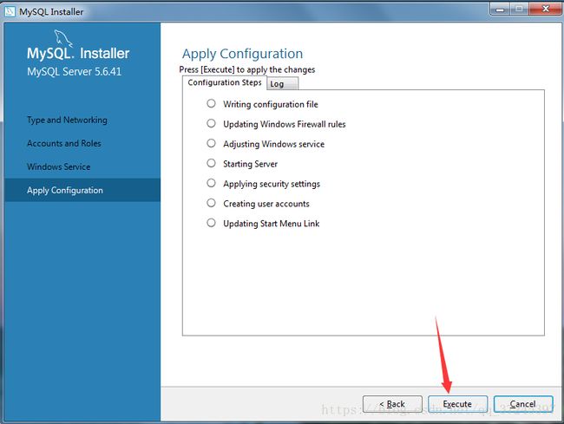Click the MySQL Installer title bar icon

(10, 11)
